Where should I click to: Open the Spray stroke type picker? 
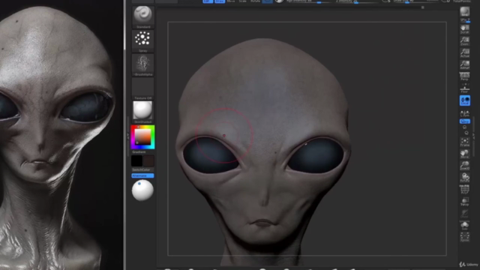(x=142, y=41)
